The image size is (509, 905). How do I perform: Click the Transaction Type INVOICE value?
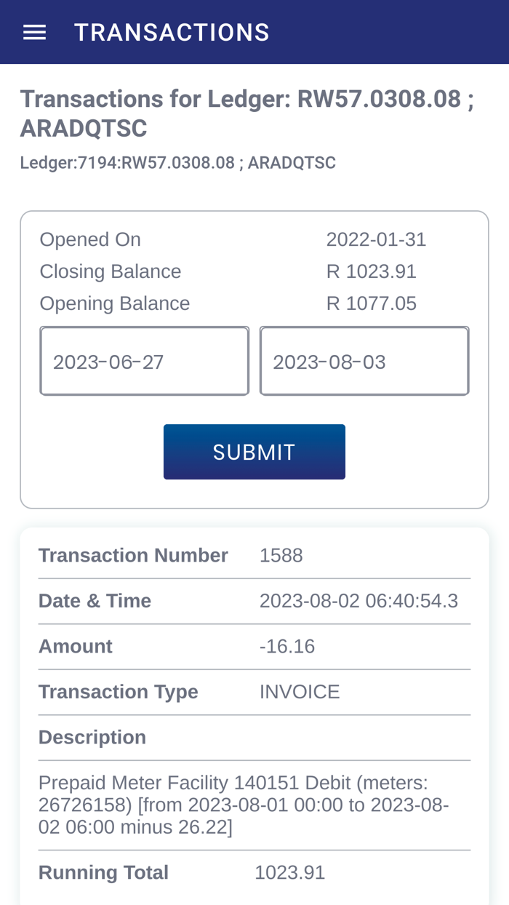(300, 691)
